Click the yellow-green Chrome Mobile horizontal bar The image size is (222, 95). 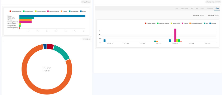(20, 24)
